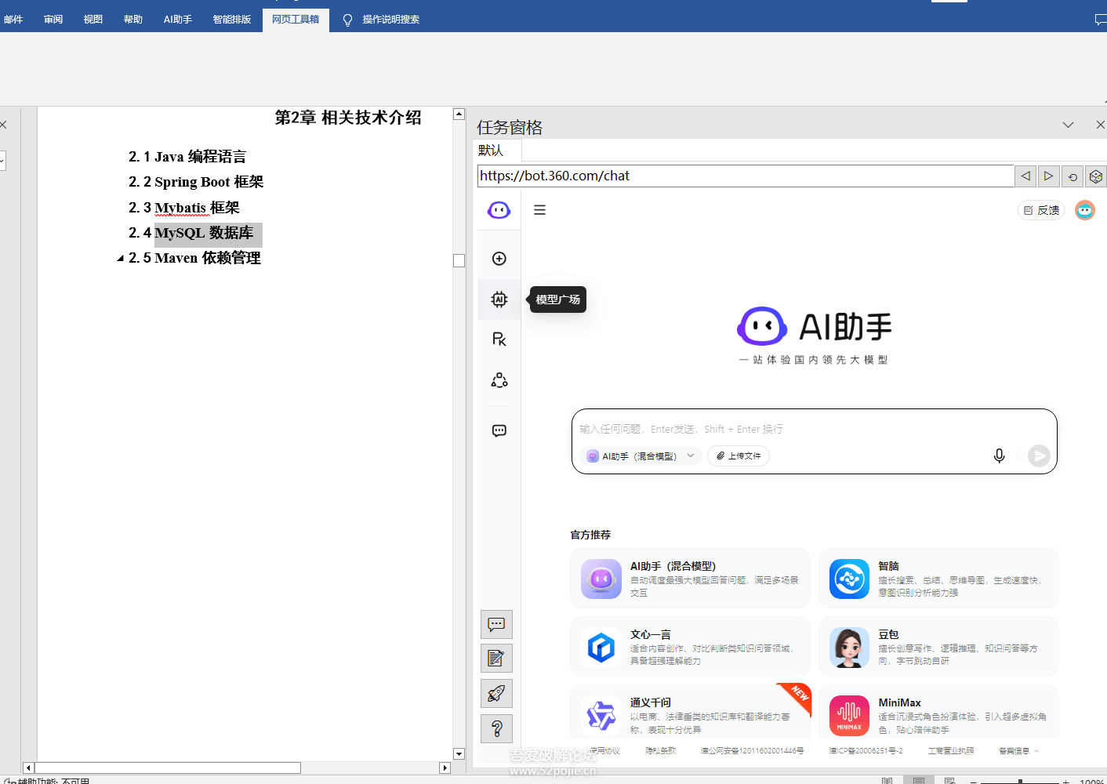Collapse the 2.5 Maven 依赖管理 heading
The image size is (1107, 784).
tap(121, 258)
